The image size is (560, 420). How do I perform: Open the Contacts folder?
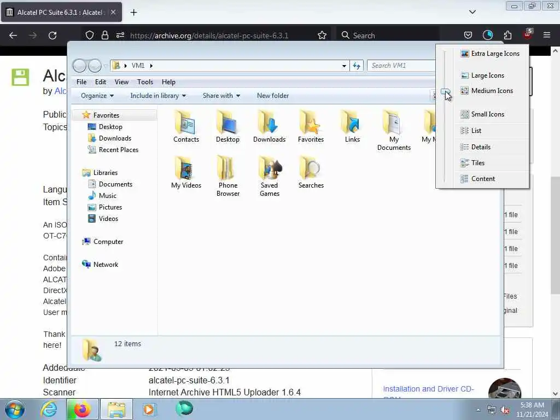click(186, 127)
